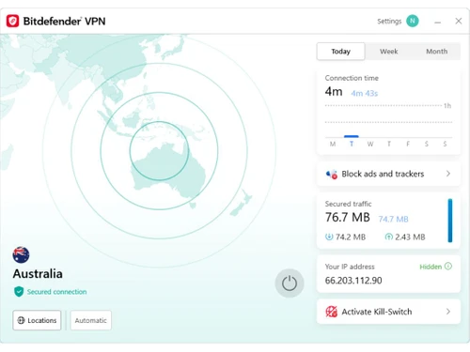Viewport: 470px width, 352px height.
Task: Click the Bitdefender shield logo icon
Action: (x=12, y=21)
